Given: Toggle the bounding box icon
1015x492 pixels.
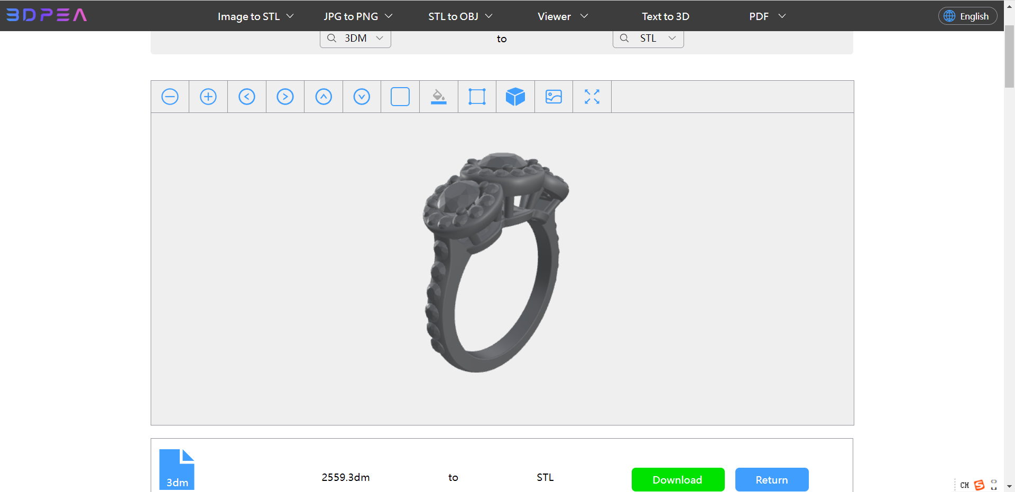Looking at the screenshot, I should tap(477, 97).
